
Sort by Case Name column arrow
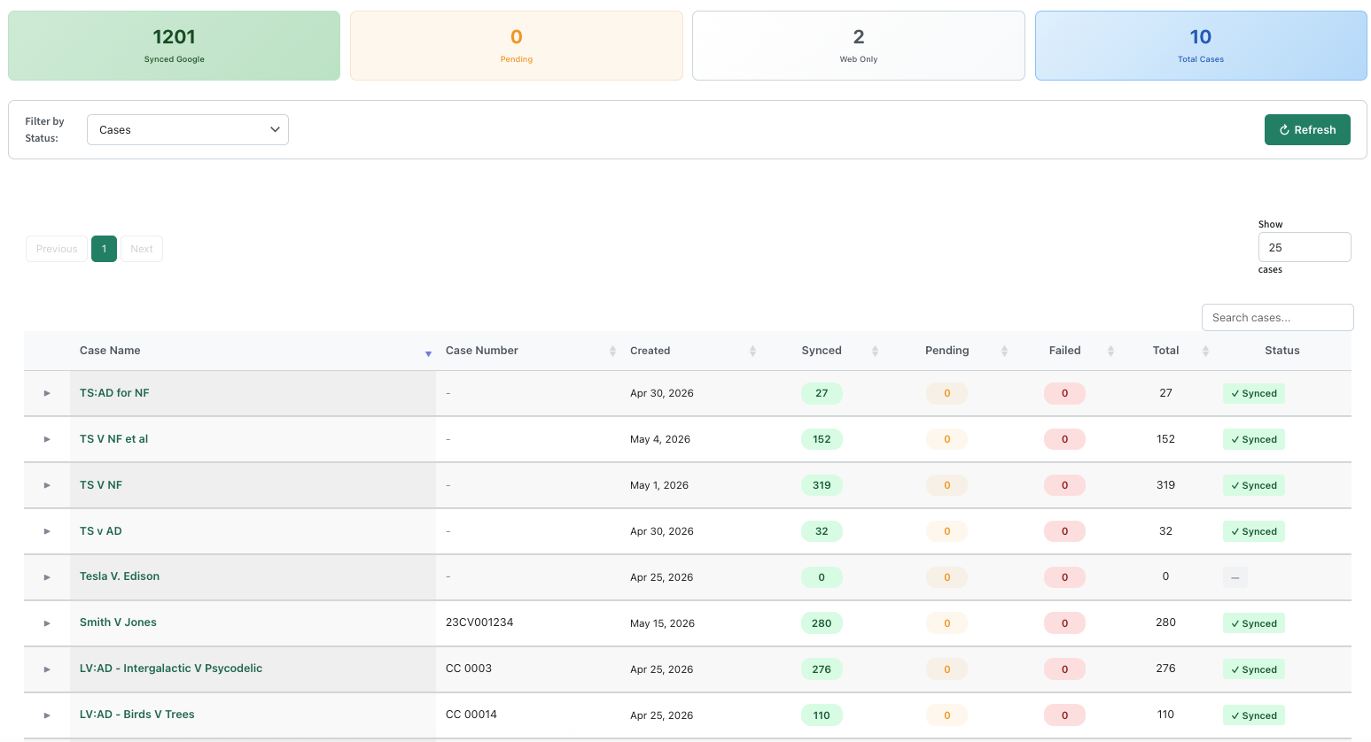tap(428, 353)
